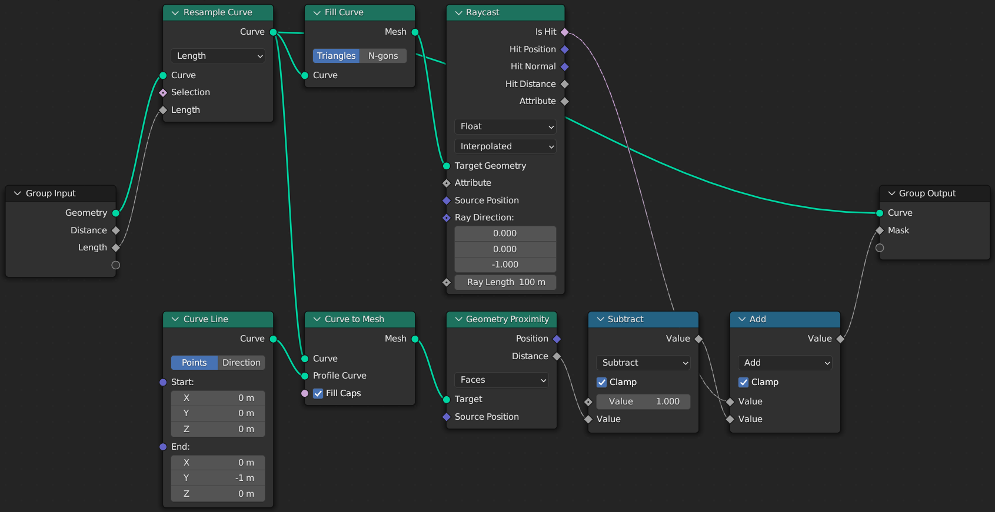The height and width of the screenshot is (512, 995).
Task: Click End Z field in Curve Line
Action: pyautogui.click(x=218, y=494)
